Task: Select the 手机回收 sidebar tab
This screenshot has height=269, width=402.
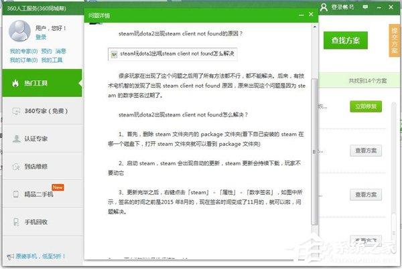Action: coord(42,222)
